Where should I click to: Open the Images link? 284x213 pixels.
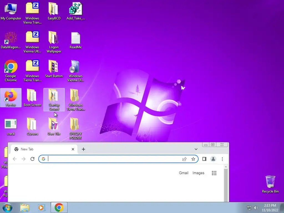pyautogui.click(x=198, y=173)
